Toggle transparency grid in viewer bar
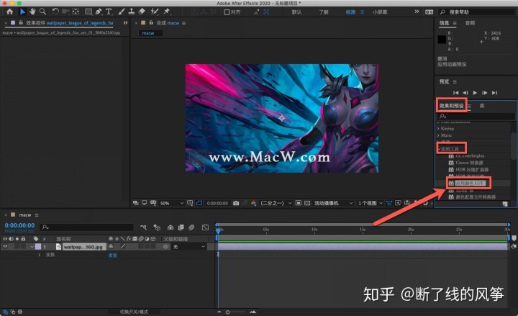The width and height of the screenshot is (518, 316). 307,203
